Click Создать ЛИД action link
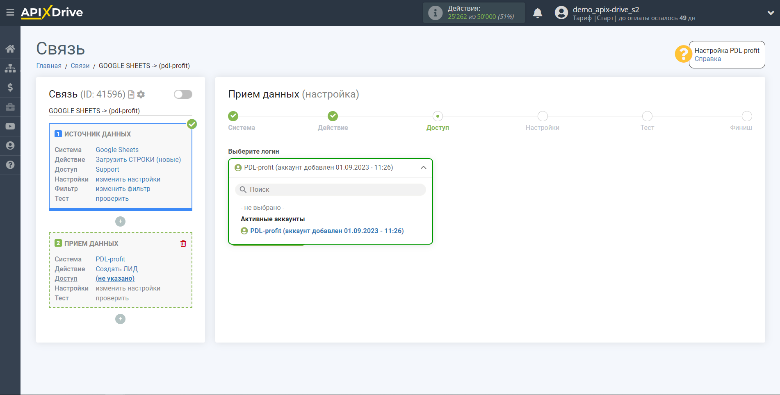The width and height of the screenshot is (780, 395). (x=116, y=269)
